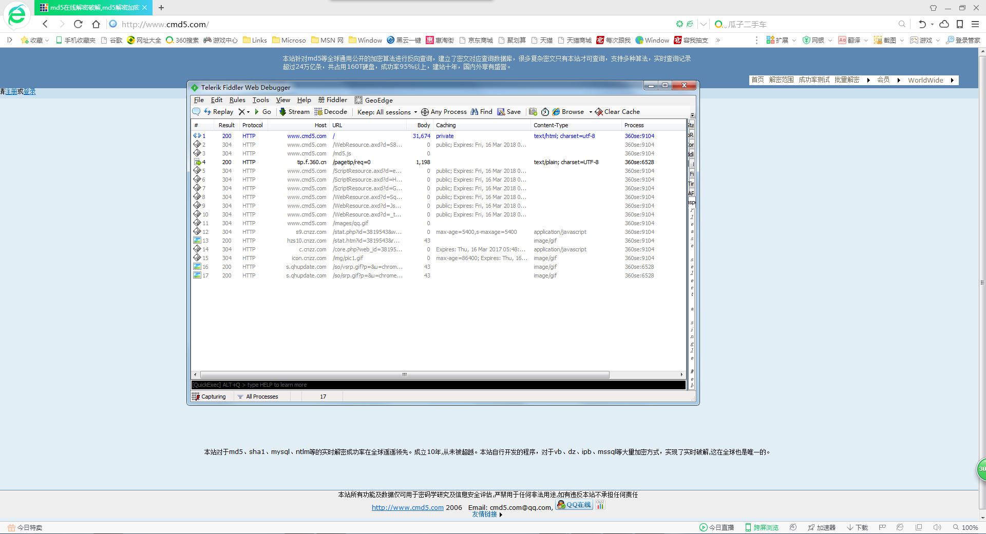
Task: Click the restore closed tab icon
Action: coord(922,24)
